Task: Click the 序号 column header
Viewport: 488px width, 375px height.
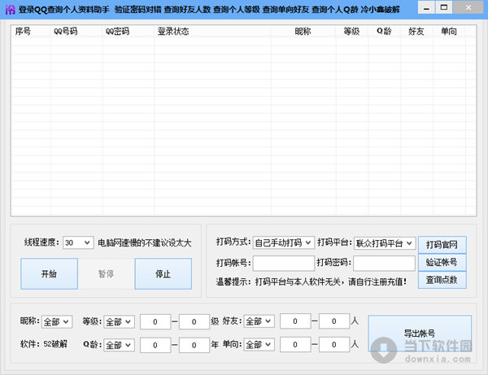Action: tap(31, 31)
